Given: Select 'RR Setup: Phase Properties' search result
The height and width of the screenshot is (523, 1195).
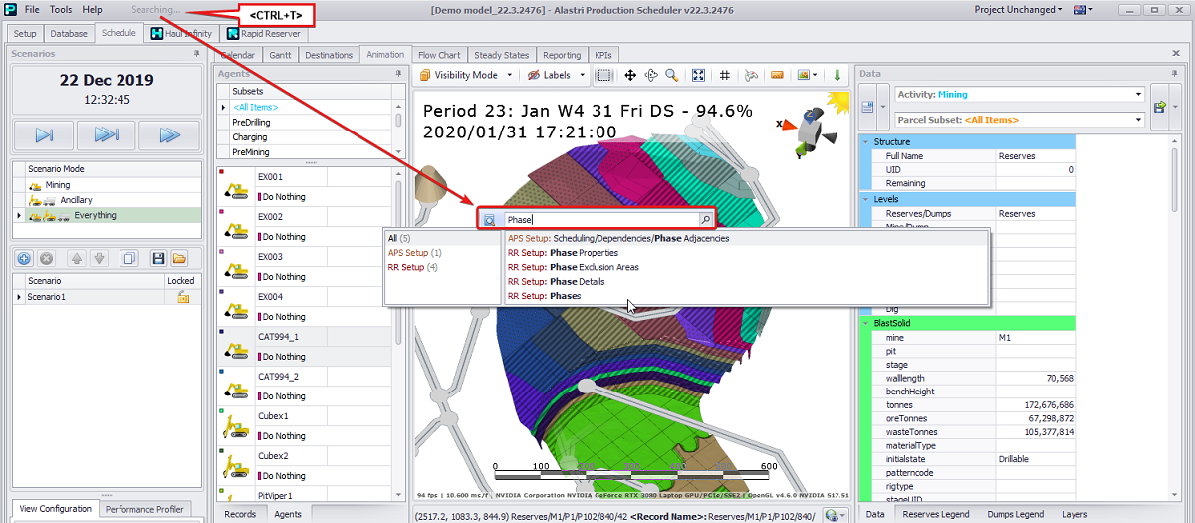Looking at the screenshot, I should coord(563,253).
